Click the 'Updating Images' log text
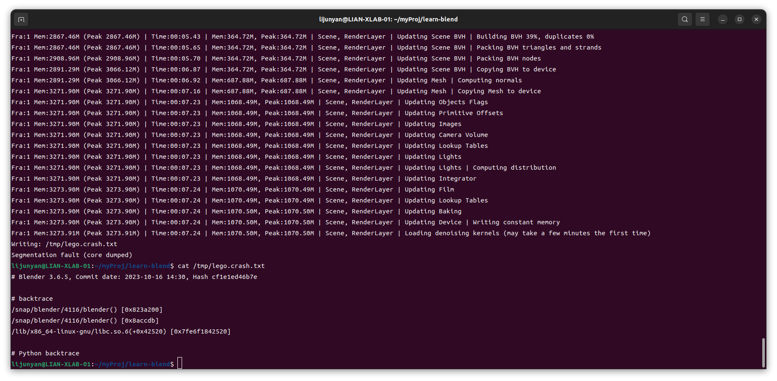Screen dimensions: 777x381 [x=433, y=124]
